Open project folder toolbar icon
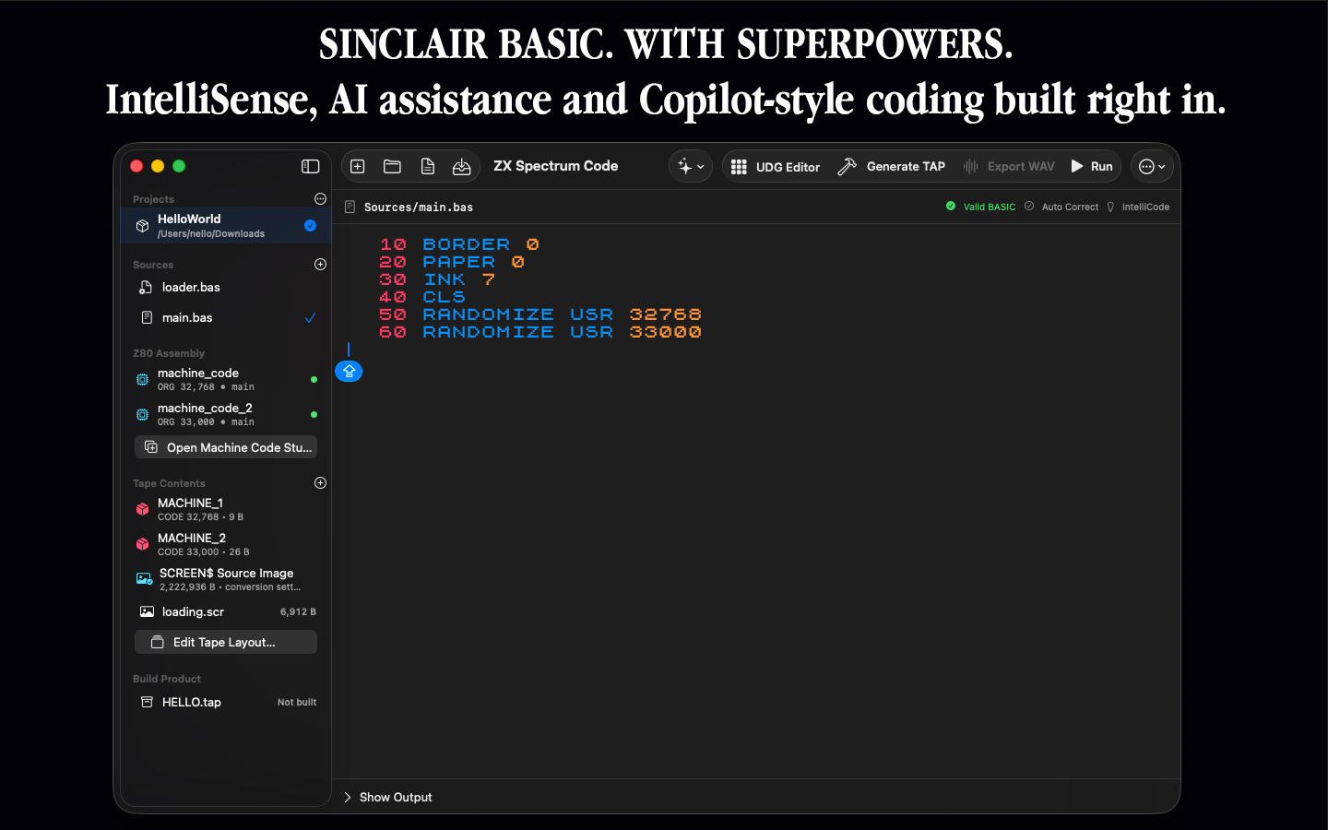The width and height of the screenshot is (1328, 830). (x=392, y=166)
